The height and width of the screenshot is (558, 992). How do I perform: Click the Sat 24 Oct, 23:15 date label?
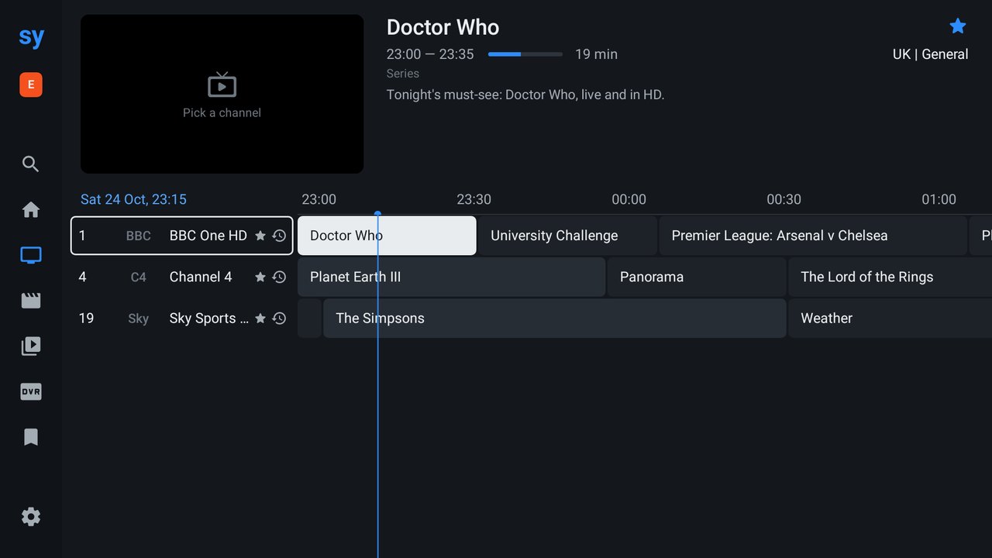(133, 199)
